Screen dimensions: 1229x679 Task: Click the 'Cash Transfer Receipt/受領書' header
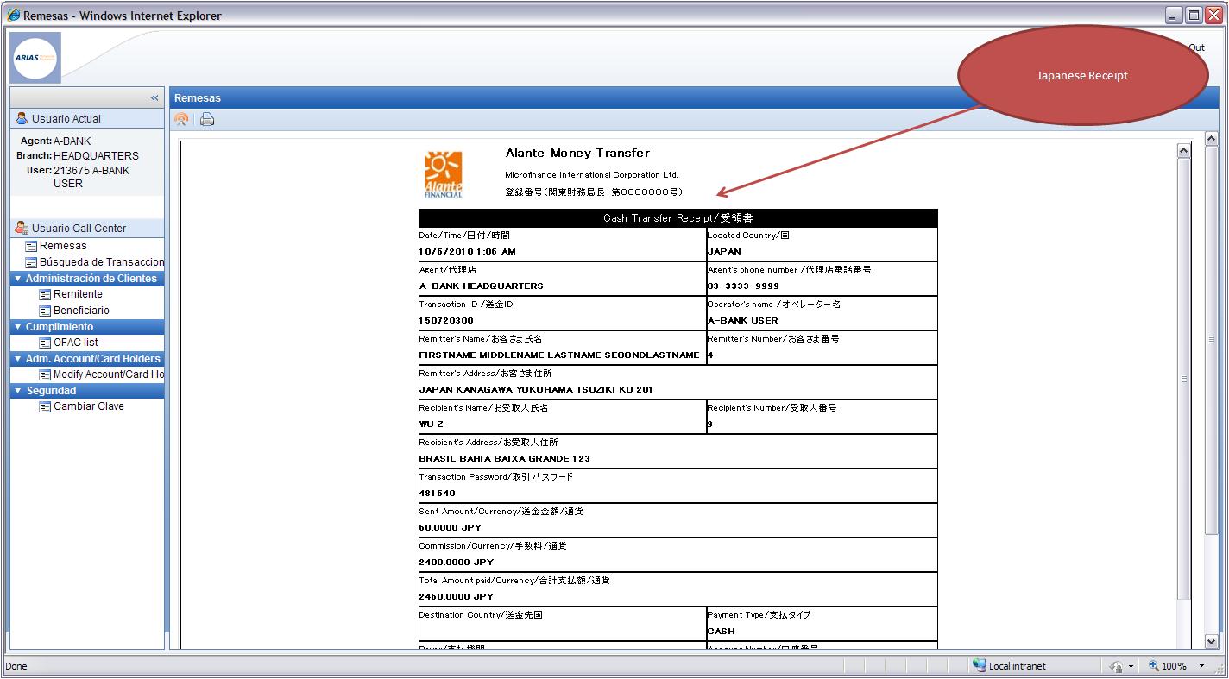[x=678, y=218]
